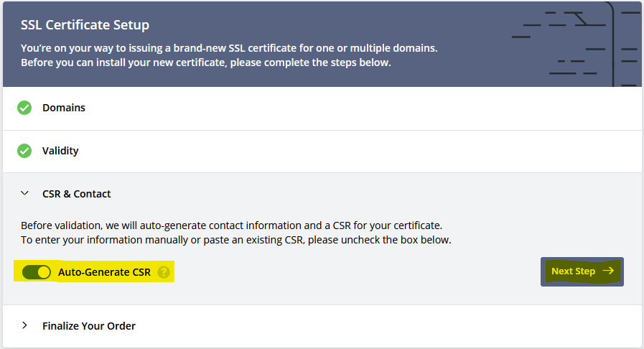Screen dimensions: 644x349
Task: Click the "Before you can install" header line
Action: (205, 62)
